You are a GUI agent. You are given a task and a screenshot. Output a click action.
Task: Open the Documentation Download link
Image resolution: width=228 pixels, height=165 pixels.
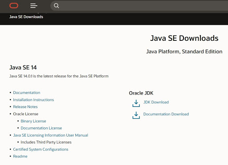tap(166, 114)
